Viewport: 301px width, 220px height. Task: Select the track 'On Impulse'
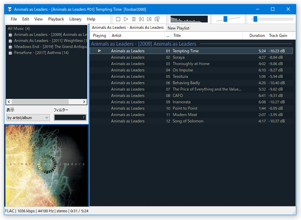191,70
